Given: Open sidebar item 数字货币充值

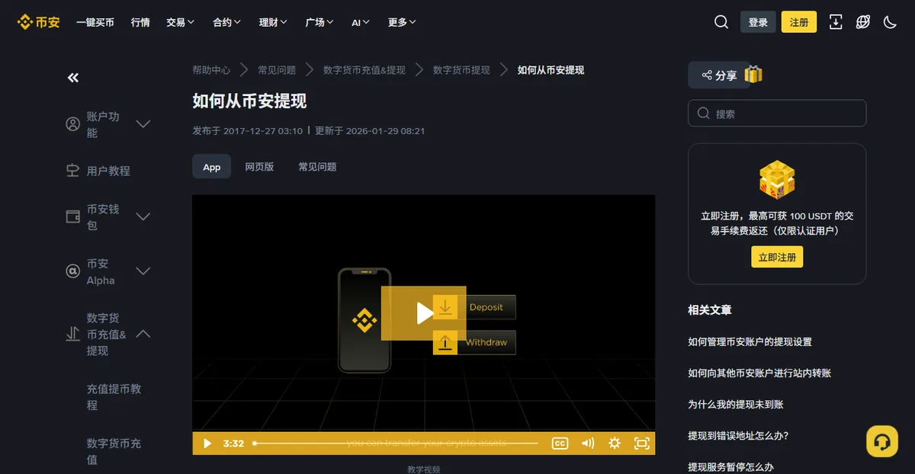Looking at the screenshot, I should pos(114,451).
